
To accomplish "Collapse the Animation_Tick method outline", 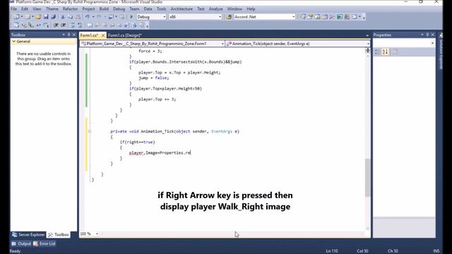I will [90, 131].
